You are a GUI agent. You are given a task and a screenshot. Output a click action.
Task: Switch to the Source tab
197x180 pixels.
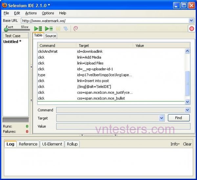tap(51, 36)
